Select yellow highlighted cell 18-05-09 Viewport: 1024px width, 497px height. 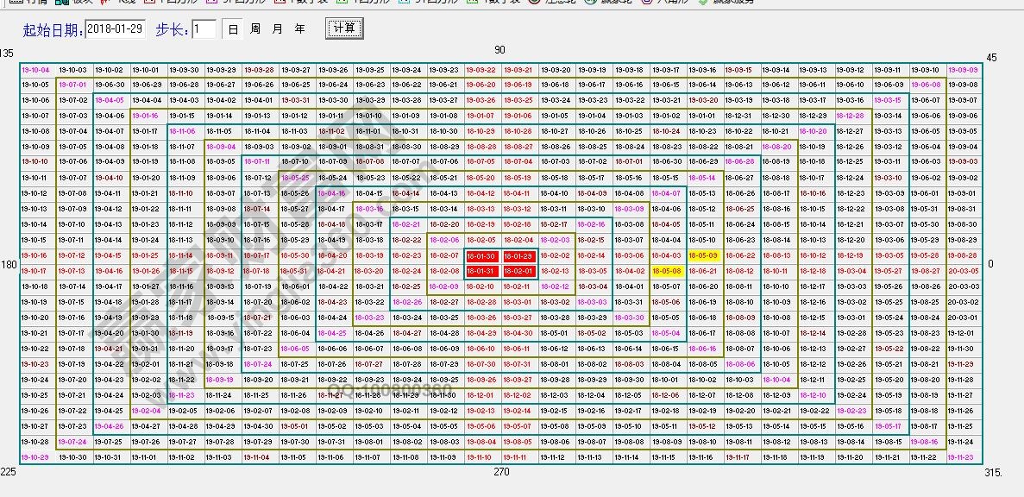click(703, 256)
